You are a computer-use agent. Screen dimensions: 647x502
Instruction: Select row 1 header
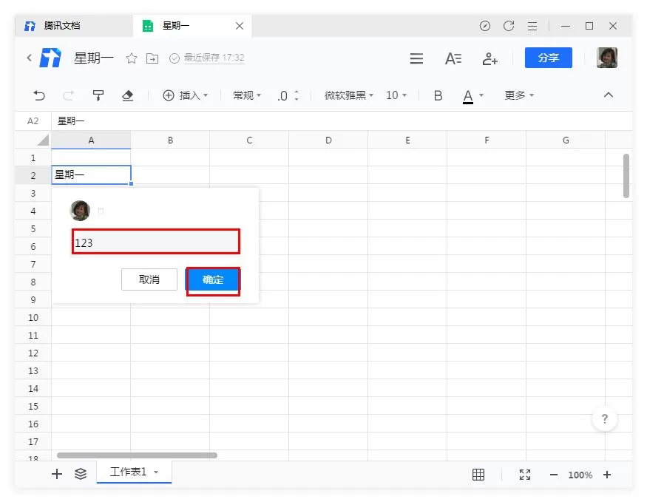point(33,158)
